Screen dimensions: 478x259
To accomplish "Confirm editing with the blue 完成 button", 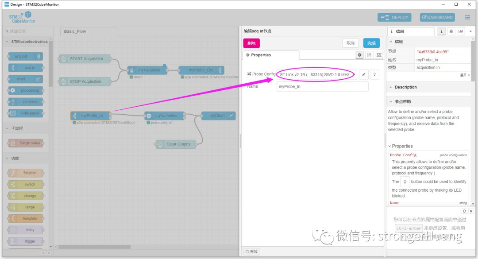I will [x=371, y=43].
